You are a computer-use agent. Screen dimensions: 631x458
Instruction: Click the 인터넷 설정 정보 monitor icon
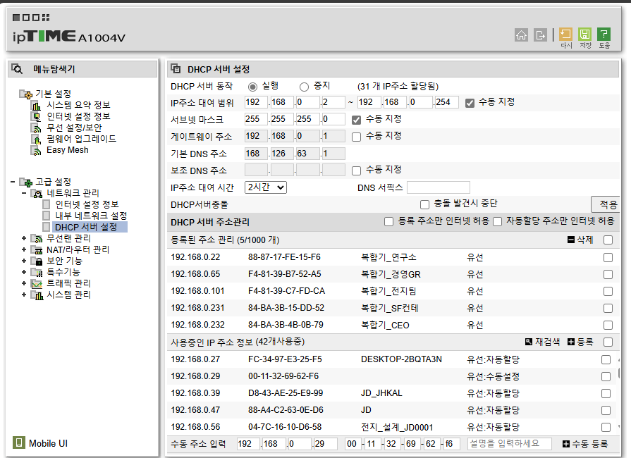(36, 117)
